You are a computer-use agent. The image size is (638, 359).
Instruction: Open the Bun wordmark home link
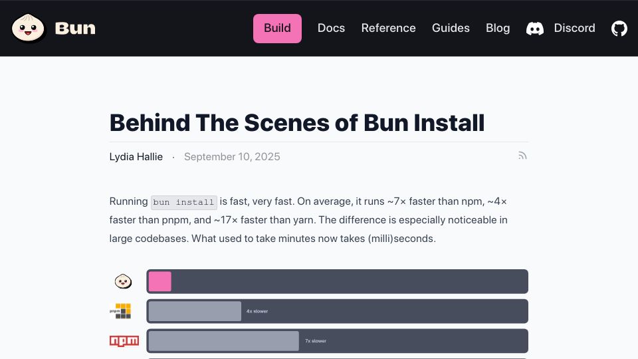point(75,28)
